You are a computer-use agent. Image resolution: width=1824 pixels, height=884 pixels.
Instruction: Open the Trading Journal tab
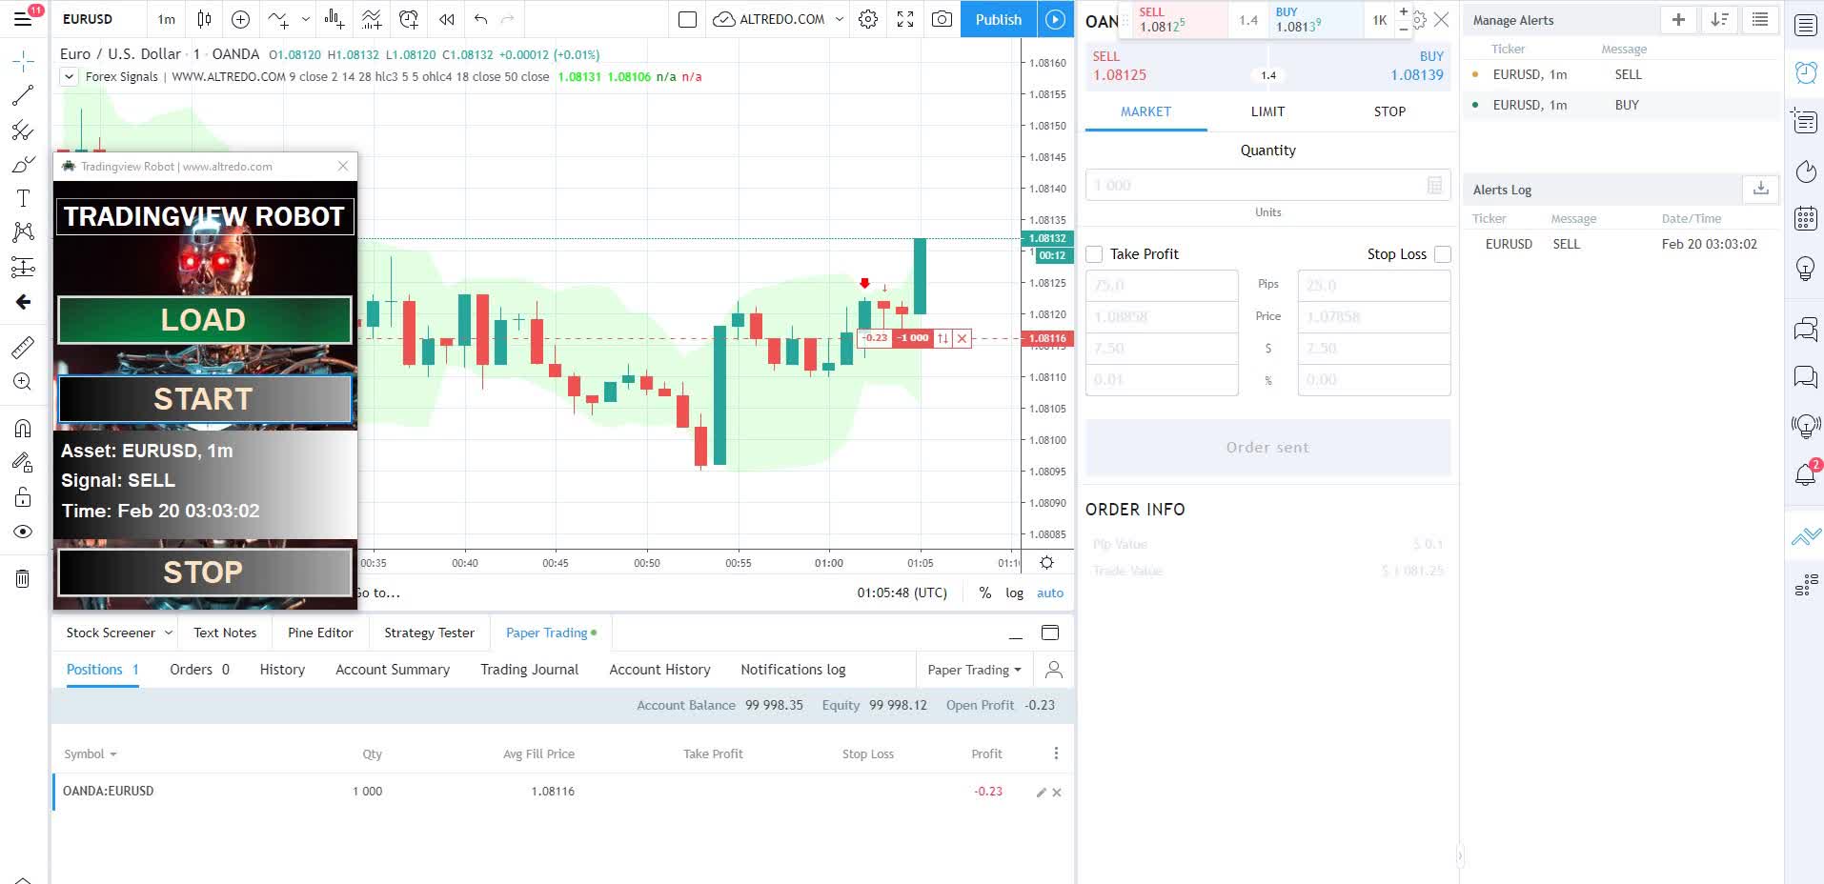click(529, 669)
